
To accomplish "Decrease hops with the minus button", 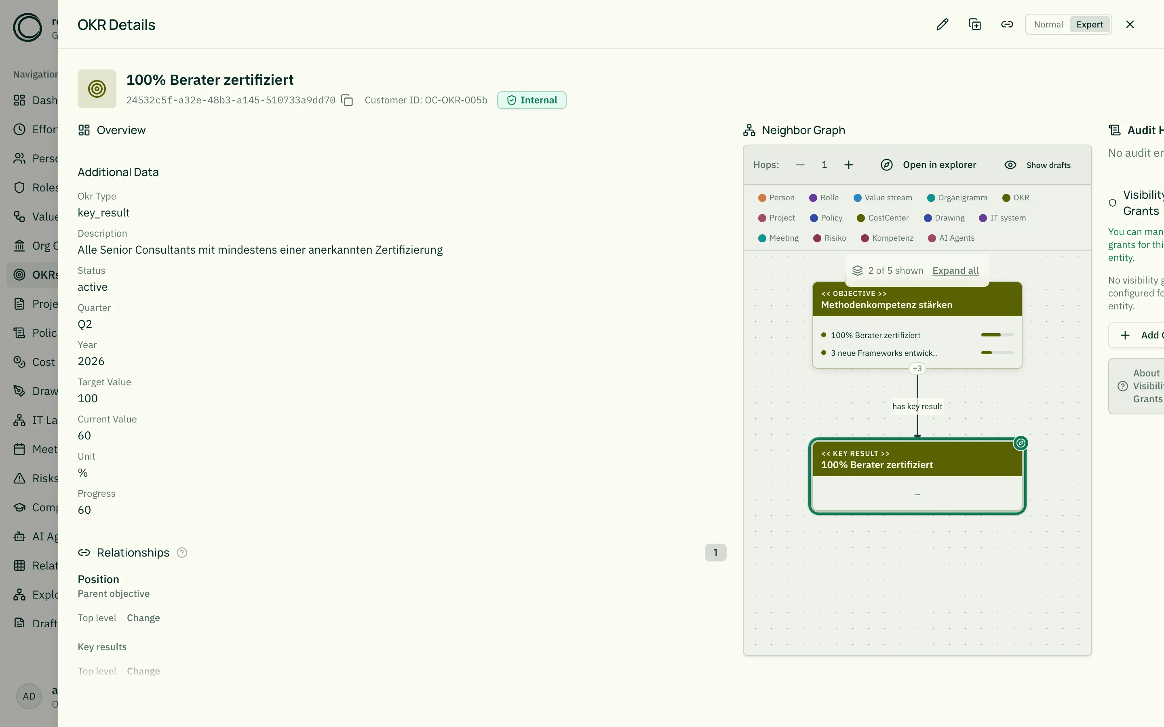I will (x=800, y=165).
